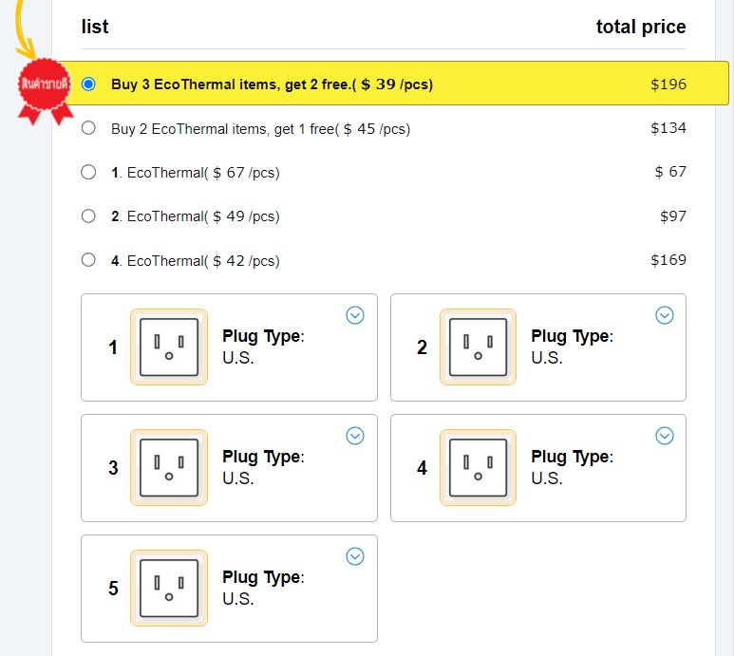Expand plug type dropdown for item 1

click(x=355, y=315)
